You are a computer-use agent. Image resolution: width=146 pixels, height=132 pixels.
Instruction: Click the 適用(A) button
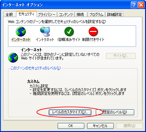pos(129,126)
